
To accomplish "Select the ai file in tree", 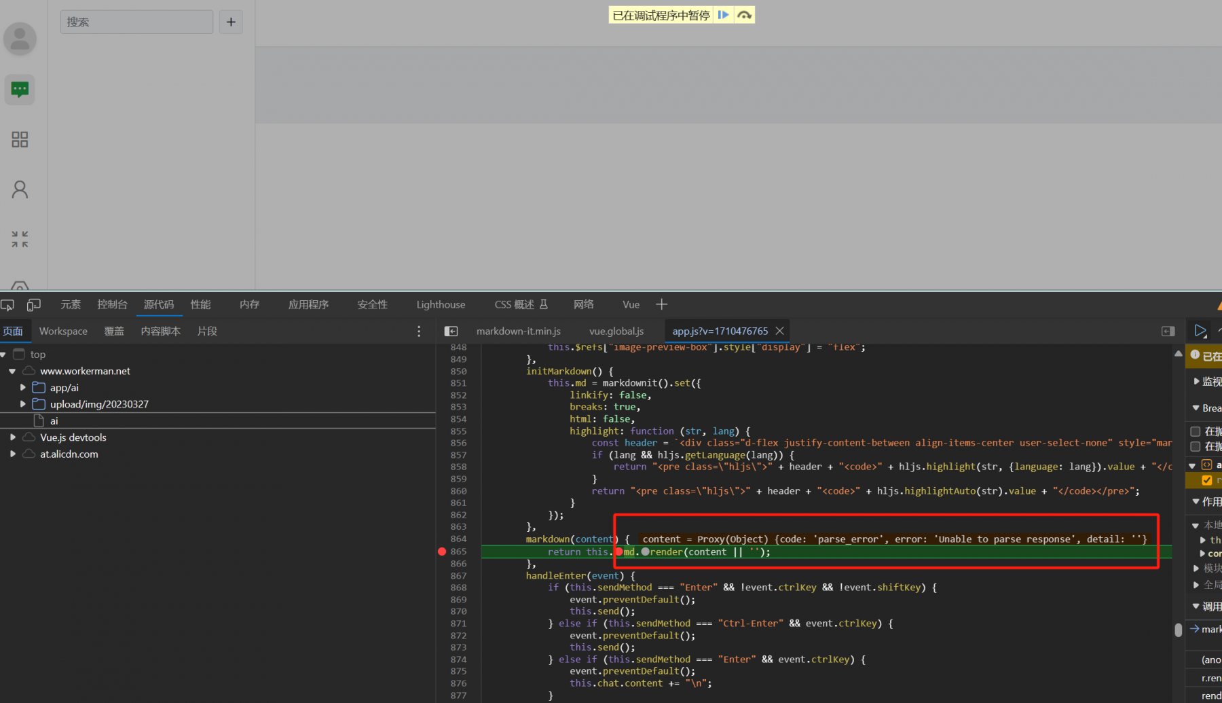I will 54,421.
